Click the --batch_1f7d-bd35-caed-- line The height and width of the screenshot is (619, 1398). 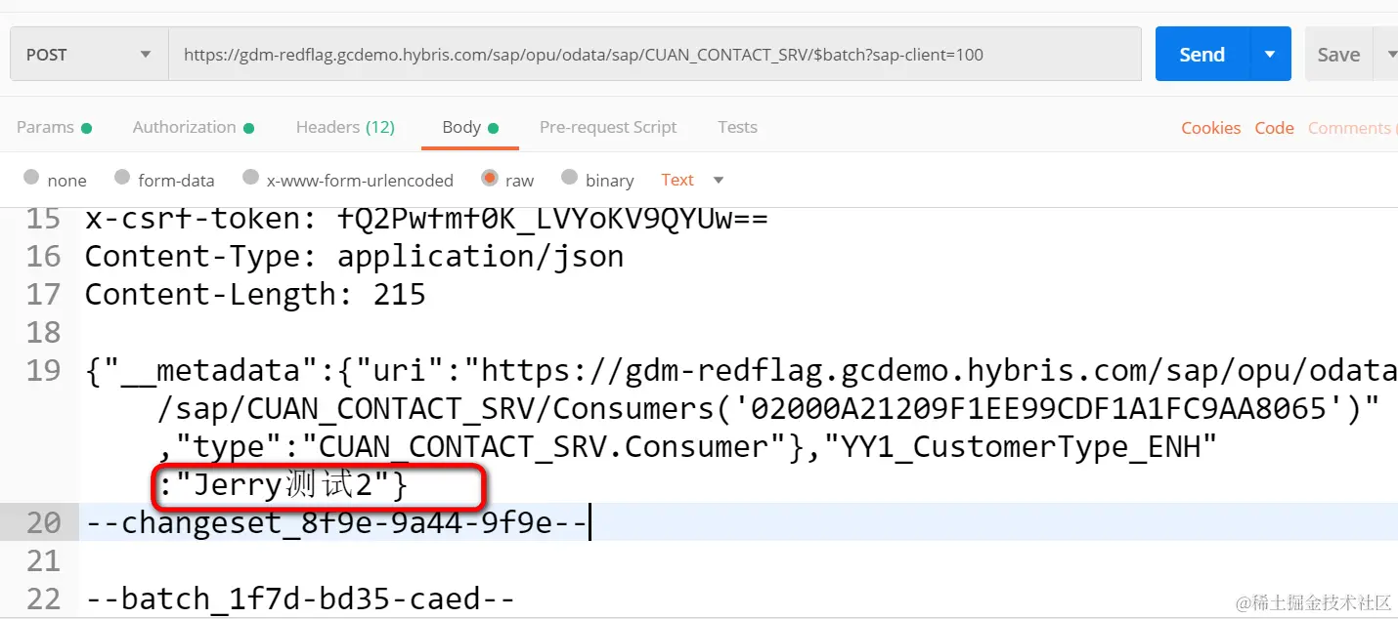299,598
